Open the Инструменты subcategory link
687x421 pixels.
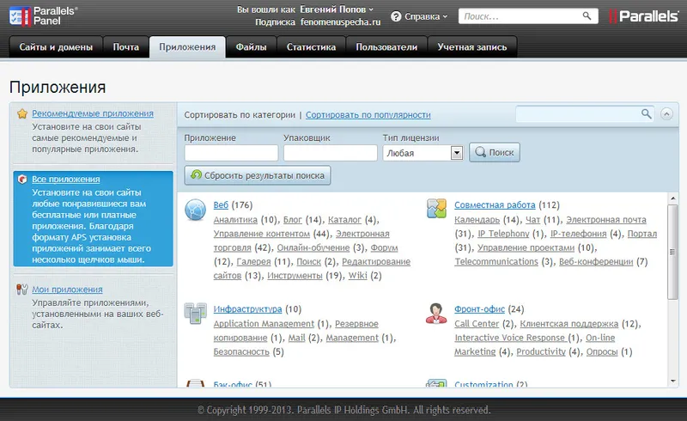click(295, 276)
